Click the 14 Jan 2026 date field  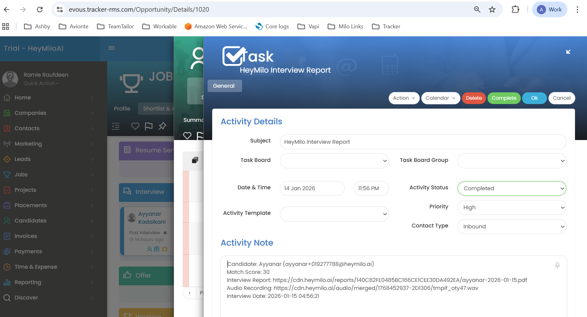click(x=312, y=188)
